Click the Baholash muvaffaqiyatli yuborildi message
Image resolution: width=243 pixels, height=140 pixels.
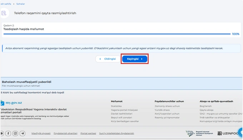[x=26, y=82]
